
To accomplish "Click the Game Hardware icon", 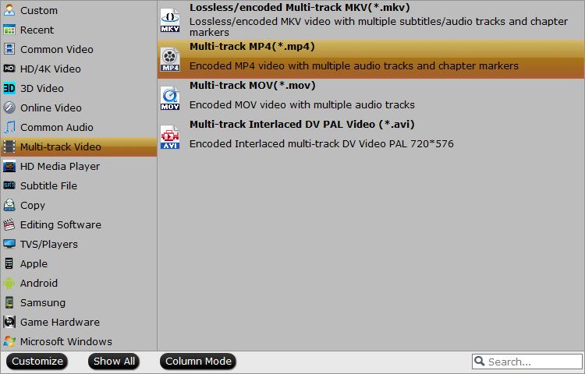I will coord(9,322).
